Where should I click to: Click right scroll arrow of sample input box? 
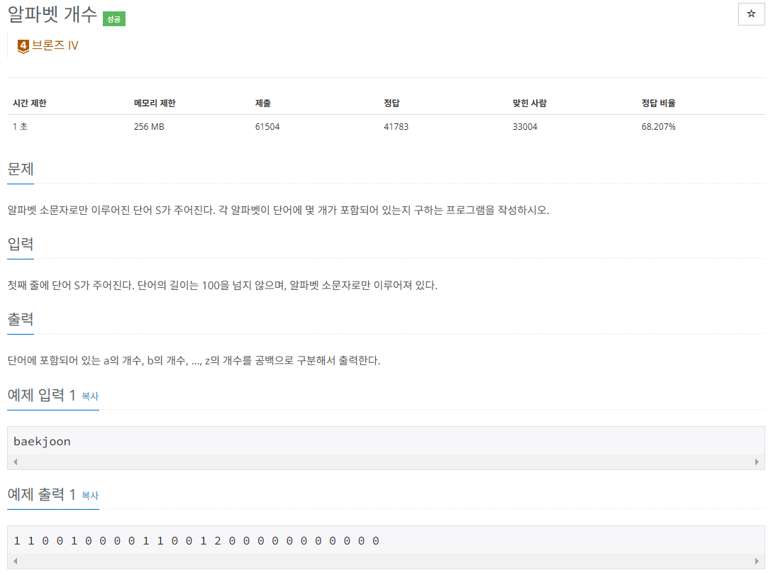click(x=757, y=462)
